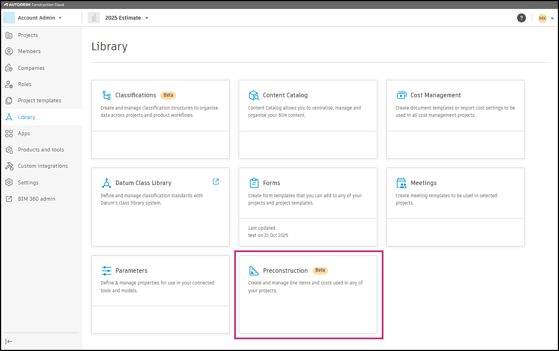Click the Library sidebar icon
Viewport: 559px width, 351px height.
[x=9, y=117]
